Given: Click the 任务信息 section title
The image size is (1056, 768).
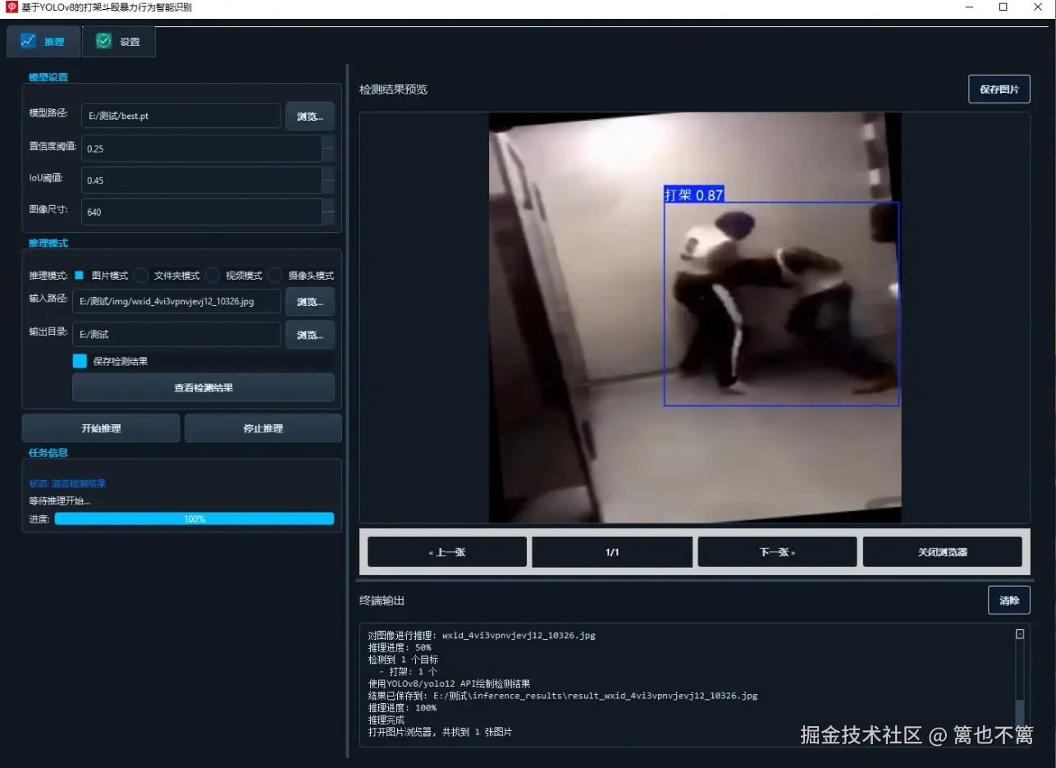Looking at the screenshot, I should [x=48, y=453].
